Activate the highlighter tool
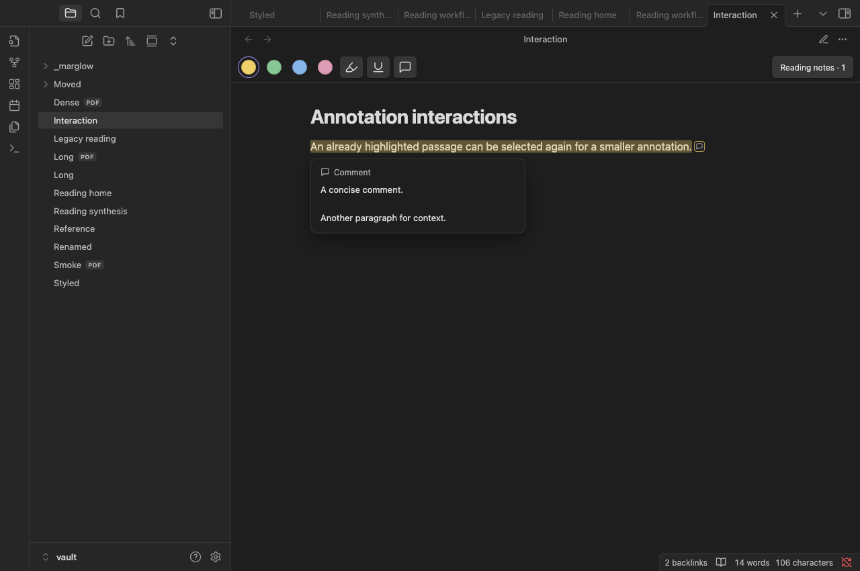The image size is (860, 571). [351, 67]
